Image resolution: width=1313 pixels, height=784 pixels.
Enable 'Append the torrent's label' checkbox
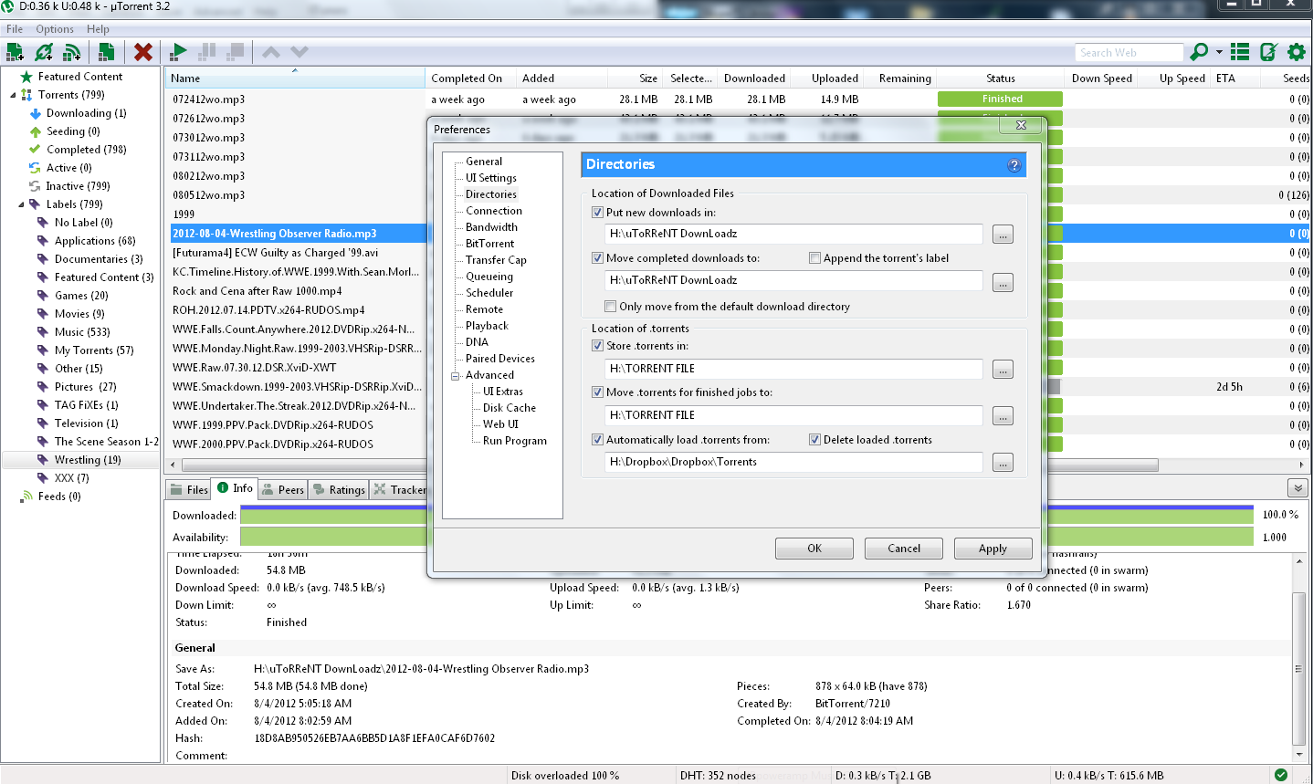coord(814,258)
